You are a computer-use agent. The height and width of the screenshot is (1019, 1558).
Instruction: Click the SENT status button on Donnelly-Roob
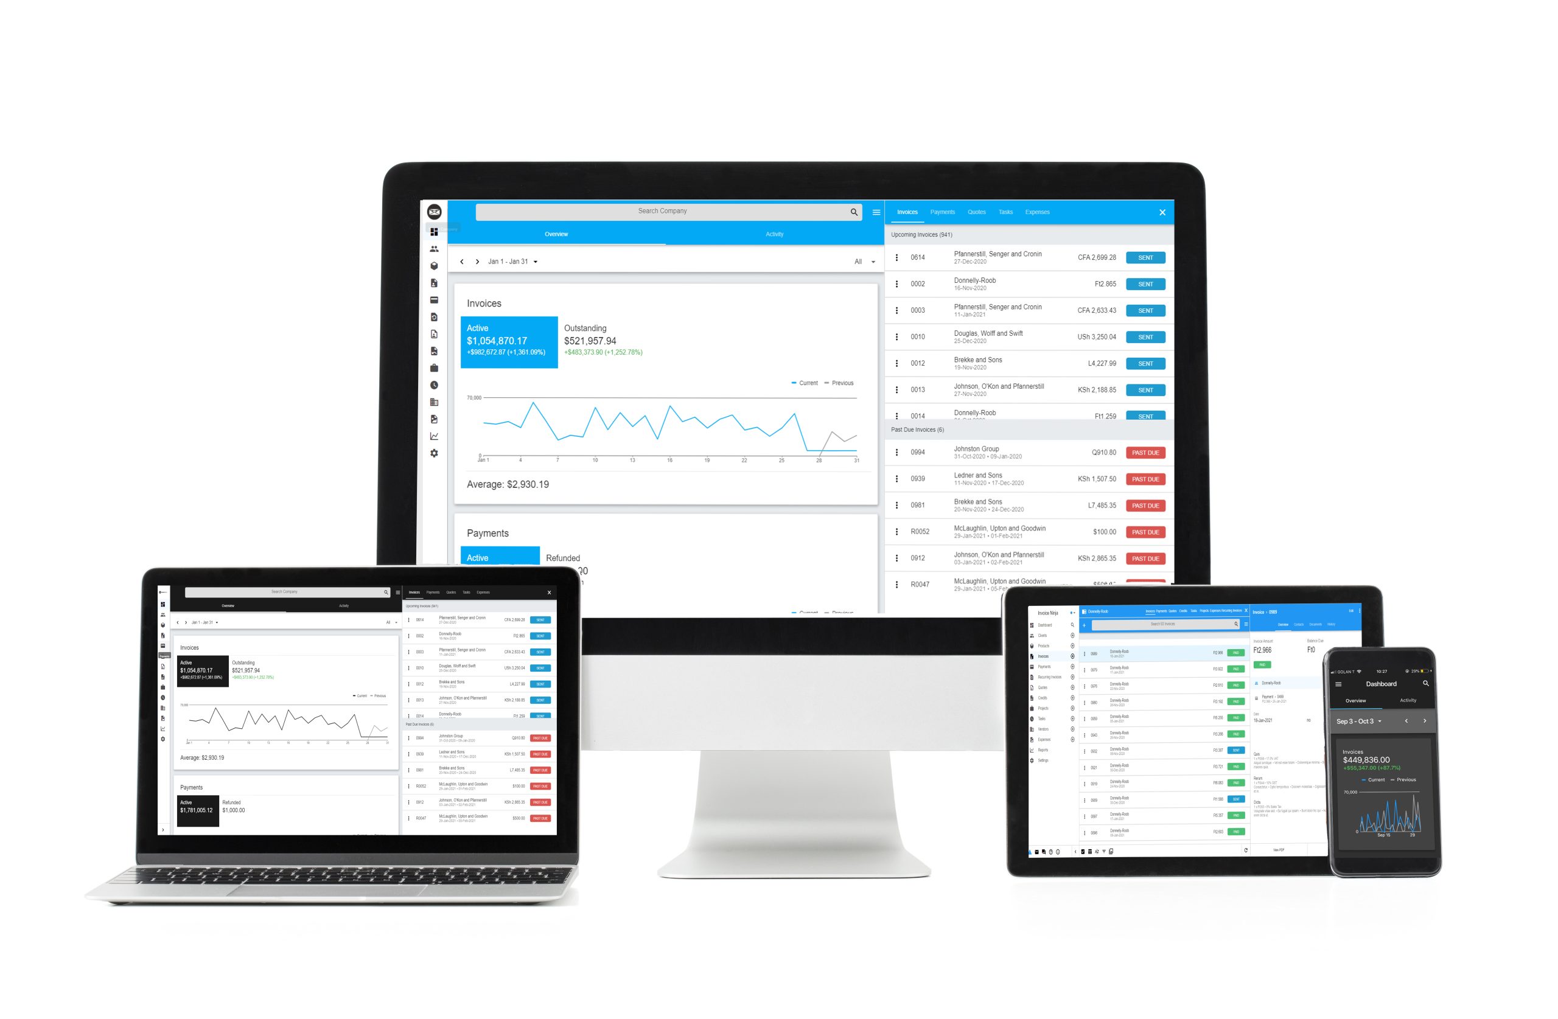[x=1145, y=283]
